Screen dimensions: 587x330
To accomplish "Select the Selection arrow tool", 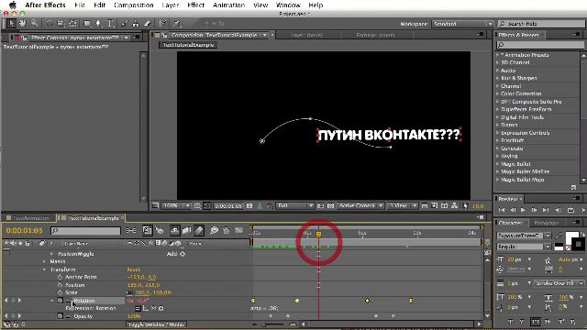I will 11,24.
